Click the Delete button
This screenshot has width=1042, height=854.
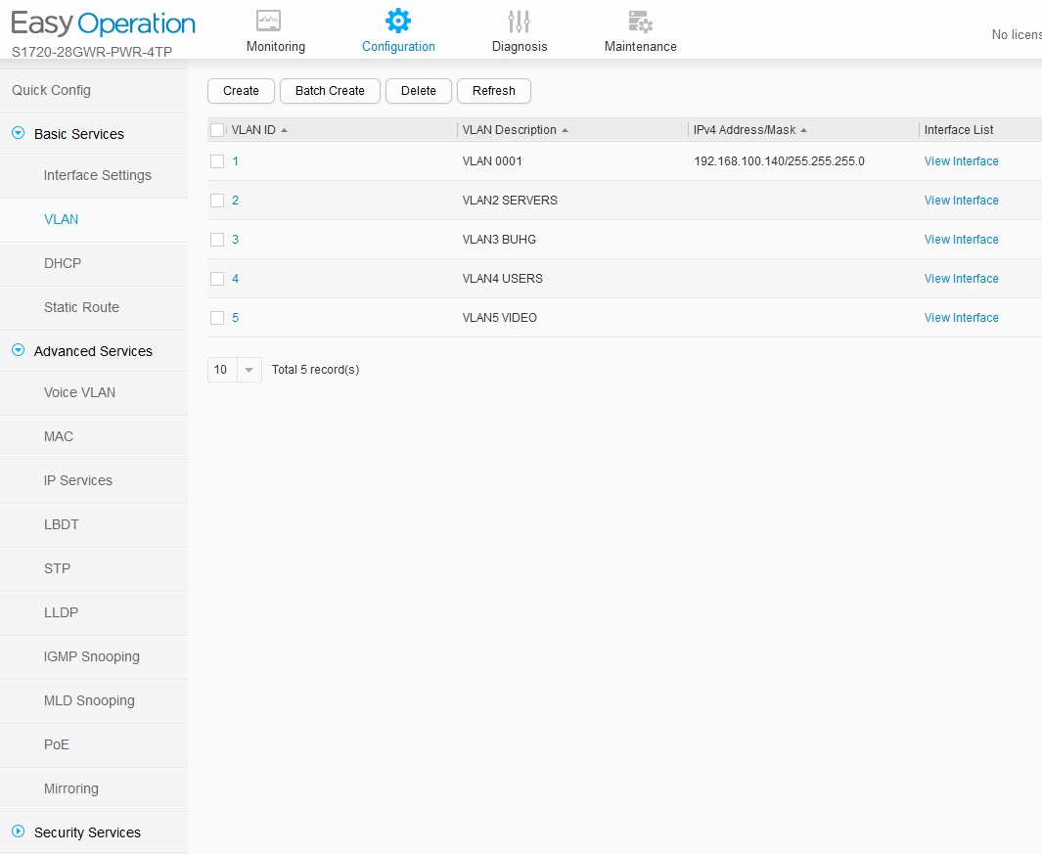click(x=419, y=91)
